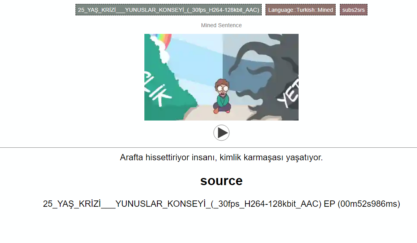Select the Language::Turkish::Mined tag
This screenshot has width=417, height=243.
click(301, 10)
